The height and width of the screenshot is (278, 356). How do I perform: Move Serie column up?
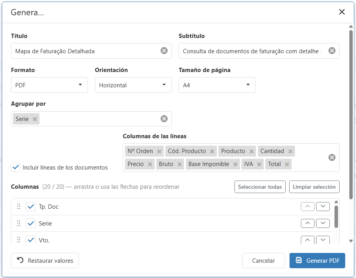(x=308, y=224)
